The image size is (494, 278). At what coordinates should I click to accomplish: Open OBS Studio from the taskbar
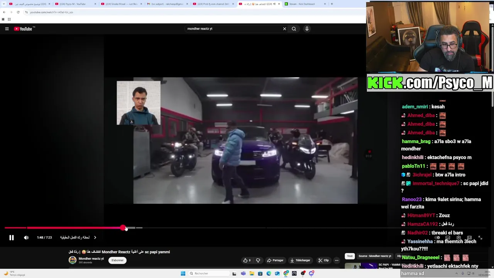pyautogui.click(x=303, y=273)
